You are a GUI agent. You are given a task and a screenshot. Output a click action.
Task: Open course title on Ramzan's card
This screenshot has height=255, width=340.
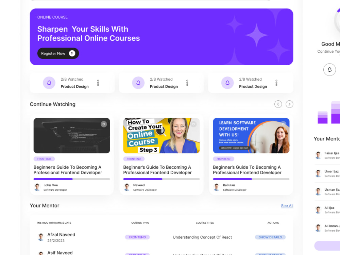[x=247, y=170]
